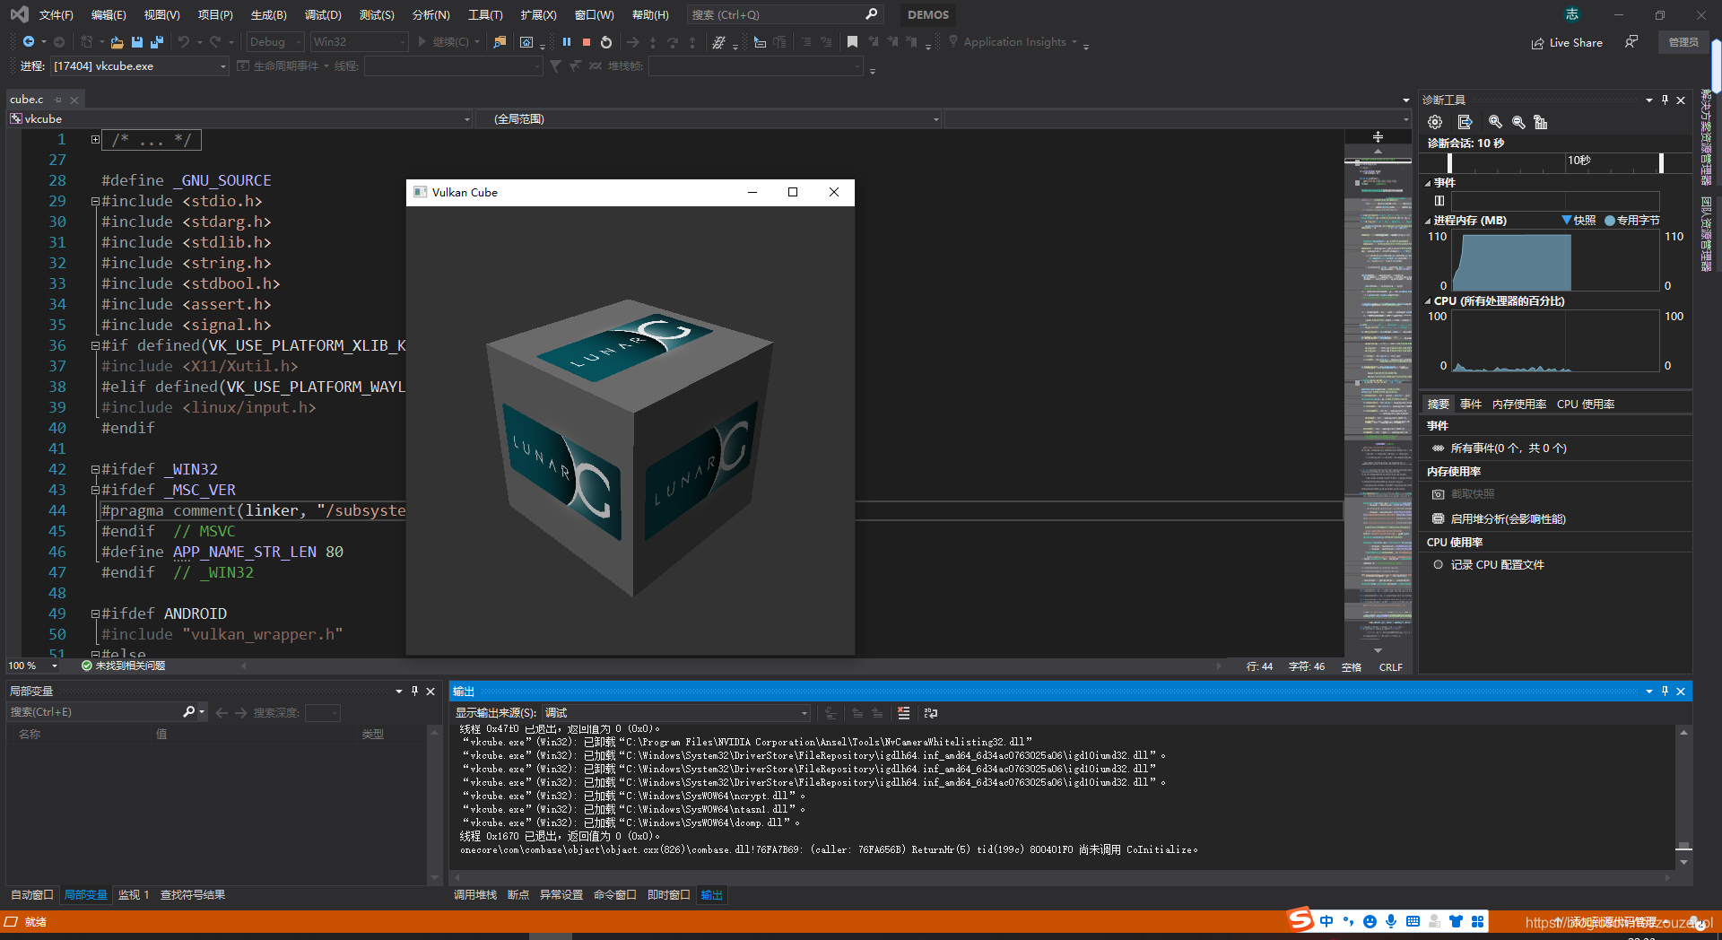The width and height of the screenshot is (1722, 940).
Task: Click the reset view chart icon
Action: click(x=1541, y=122)
